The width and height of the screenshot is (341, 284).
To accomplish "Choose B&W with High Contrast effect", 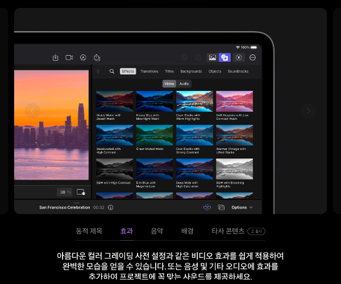I will pos(115,172).
